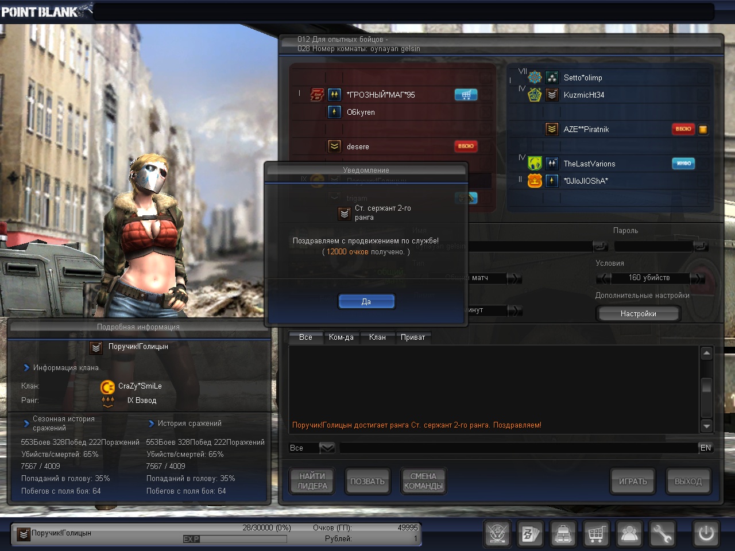Expand the Информация клана section
The height and width of the screenshot is (551, 735).
click(x=26, y=368)
